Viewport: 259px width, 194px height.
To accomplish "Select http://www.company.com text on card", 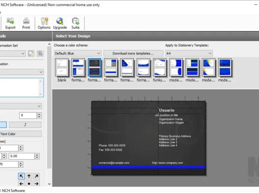I will tap(167, 163).
